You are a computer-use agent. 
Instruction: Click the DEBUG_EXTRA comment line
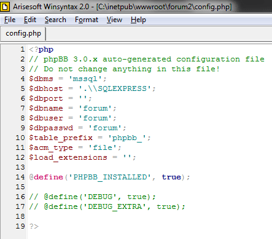[107, 206]
